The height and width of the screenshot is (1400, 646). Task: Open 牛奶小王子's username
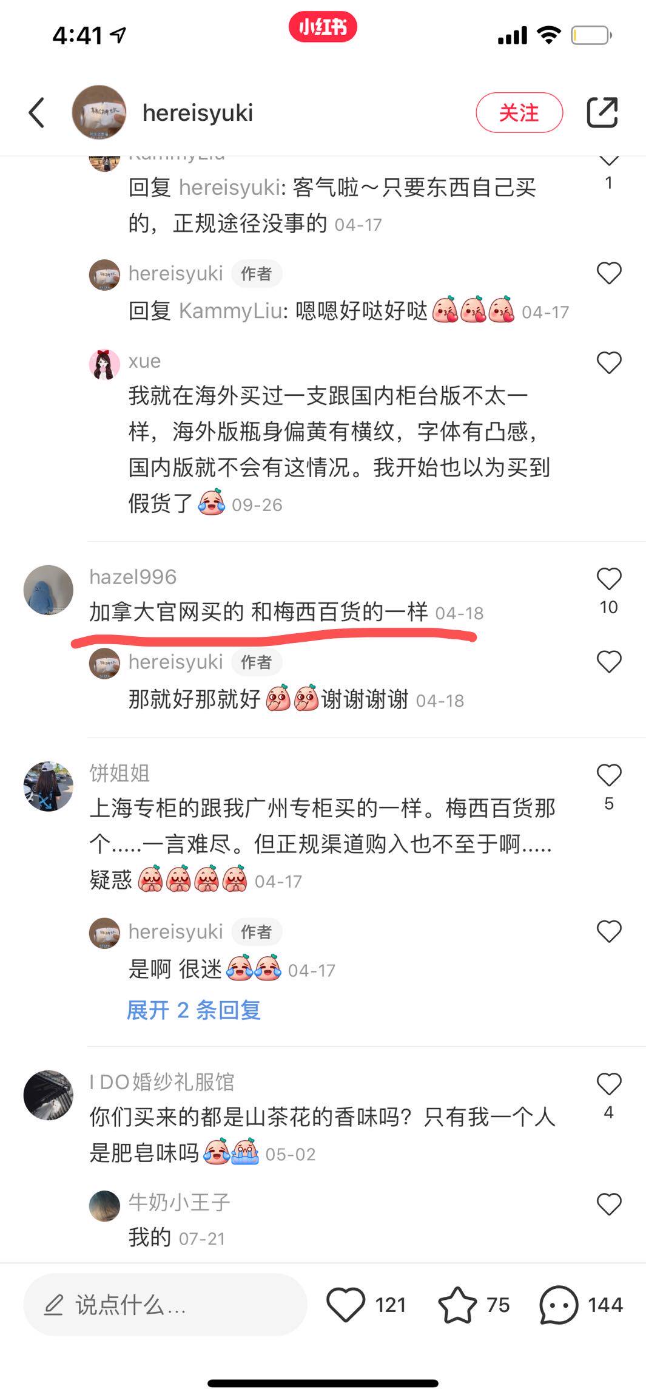(x=180, y=1202)
